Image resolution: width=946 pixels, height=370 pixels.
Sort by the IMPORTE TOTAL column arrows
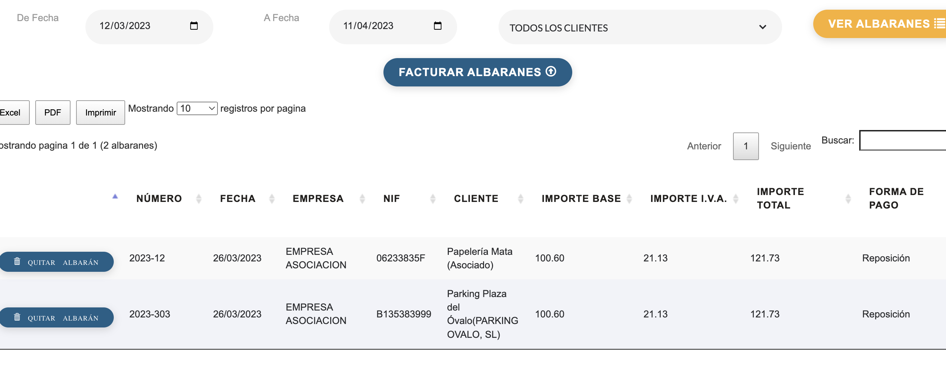point(848,199)
